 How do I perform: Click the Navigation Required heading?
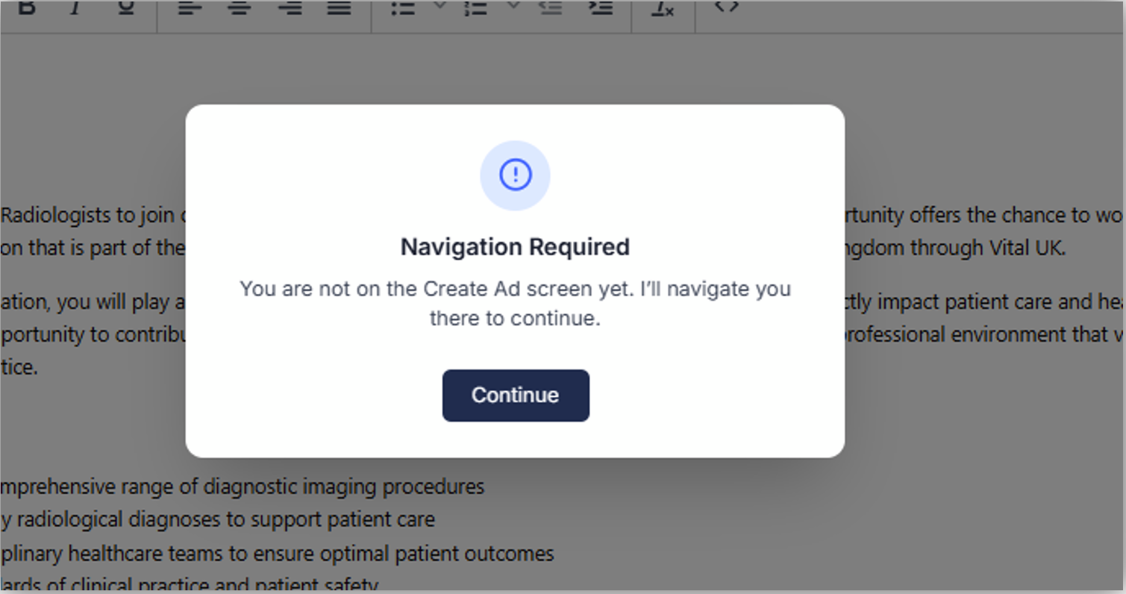515,247
